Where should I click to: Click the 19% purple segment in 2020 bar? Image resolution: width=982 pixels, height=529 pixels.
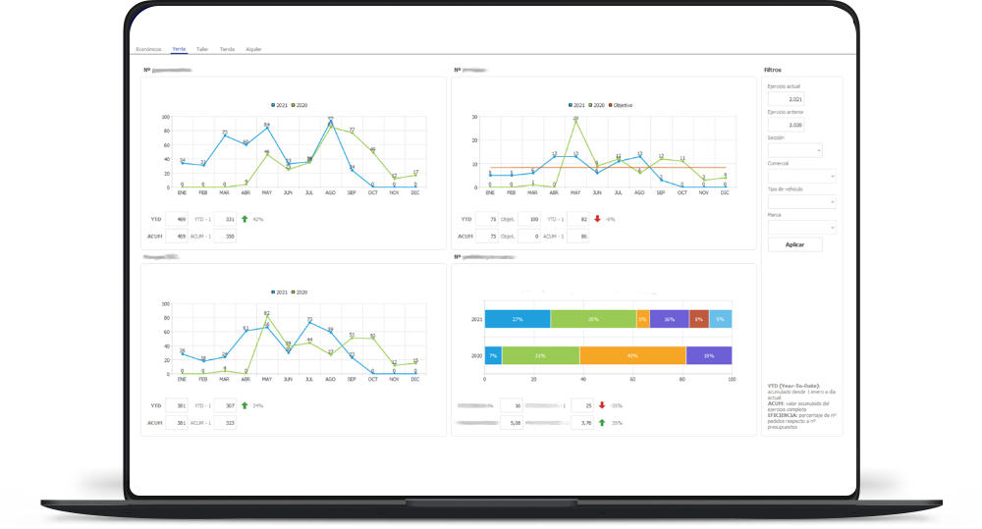click(709, 355)
